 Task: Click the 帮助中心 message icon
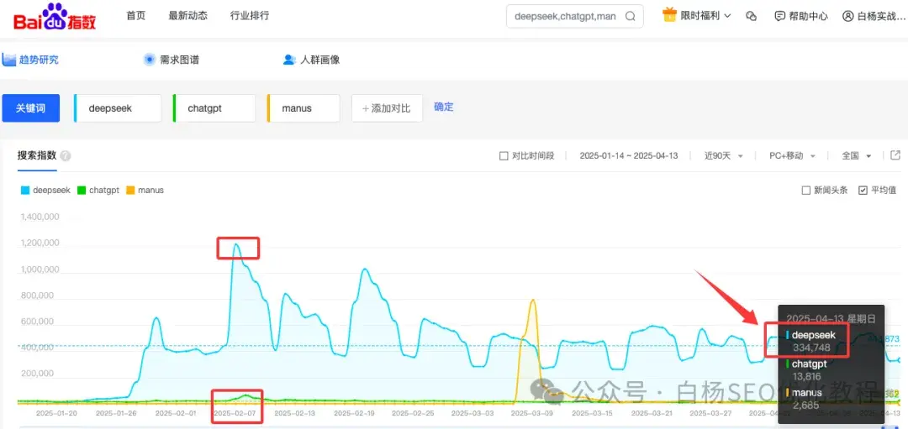[780, 16]
